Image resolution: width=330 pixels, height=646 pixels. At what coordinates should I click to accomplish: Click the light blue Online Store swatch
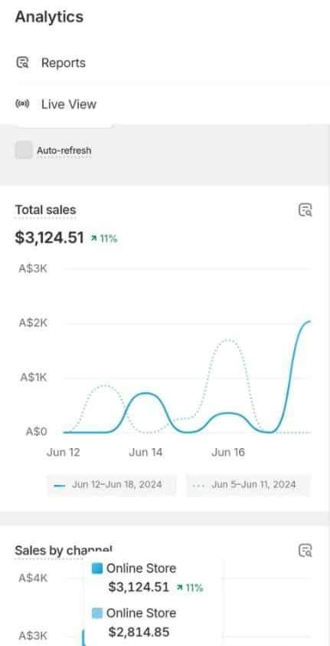pos(97,613)
